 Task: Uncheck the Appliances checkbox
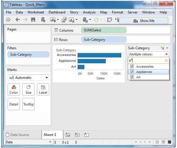point(132,72)
